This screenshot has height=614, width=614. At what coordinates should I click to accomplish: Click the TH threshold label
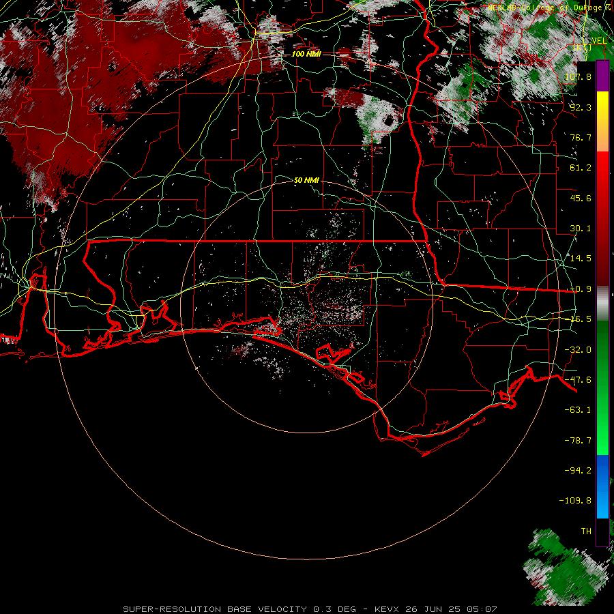pyautogui.click(x=586, y=531)
